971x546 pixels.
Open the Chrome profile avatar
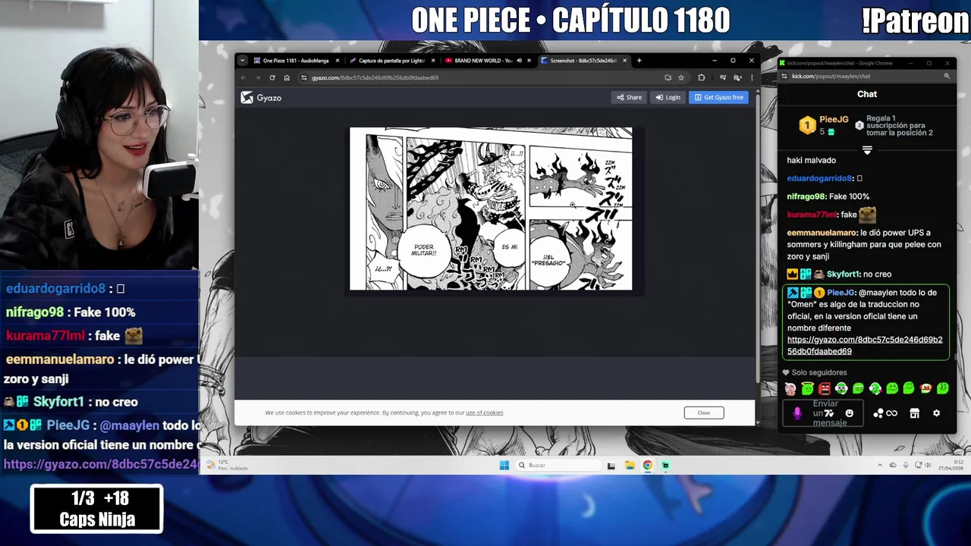tap(737, 77)
